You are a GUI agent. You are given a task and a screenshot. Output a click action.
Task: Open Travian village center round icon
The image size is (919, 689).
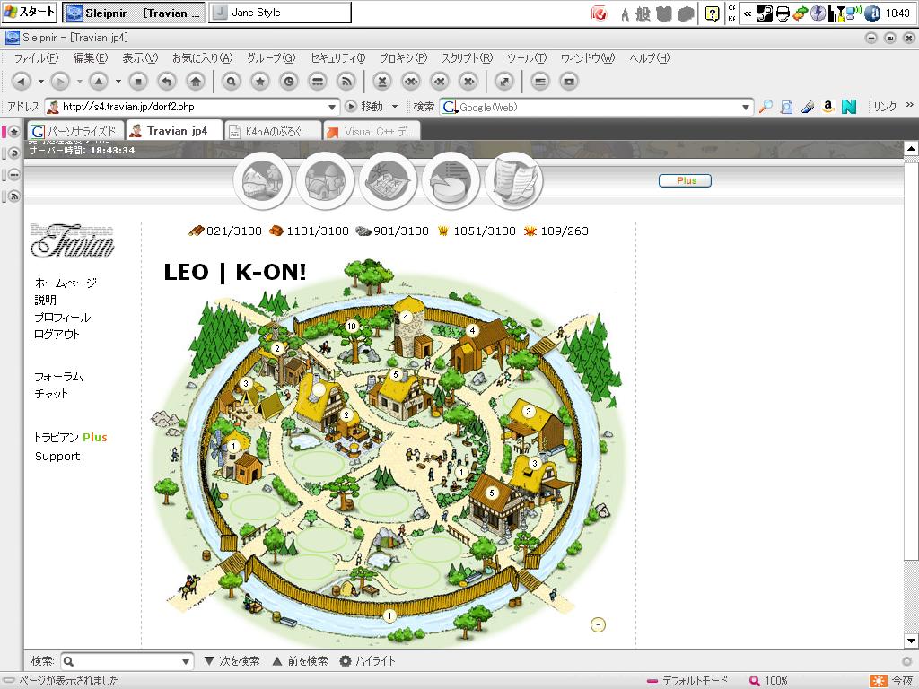click(325, 180)
